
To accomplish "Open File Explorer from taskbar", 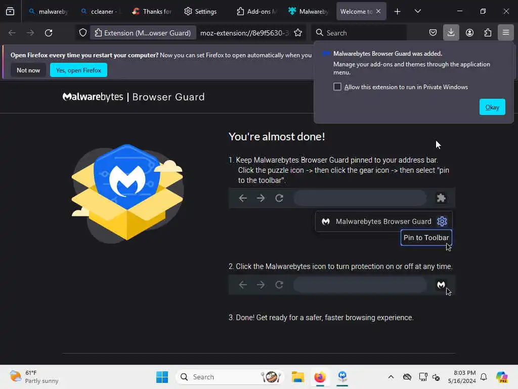I will pos(297,377).
